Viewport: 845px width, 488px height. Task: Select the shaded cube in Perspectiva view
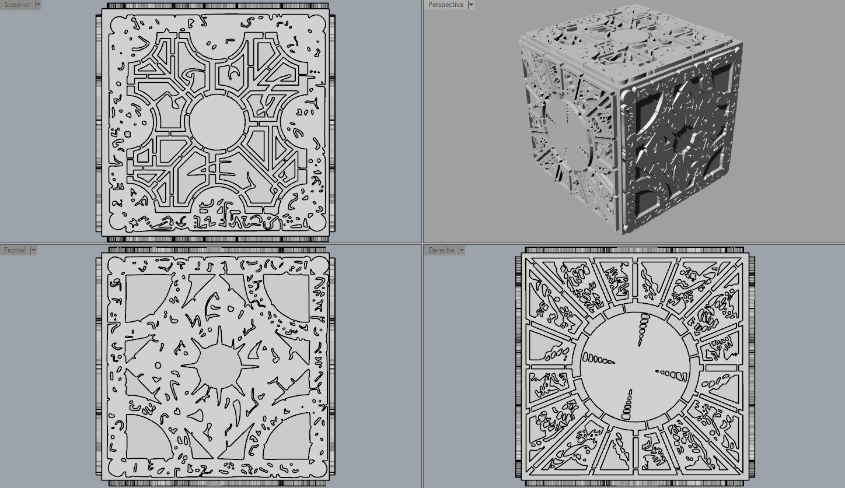(x=630, y=120)
